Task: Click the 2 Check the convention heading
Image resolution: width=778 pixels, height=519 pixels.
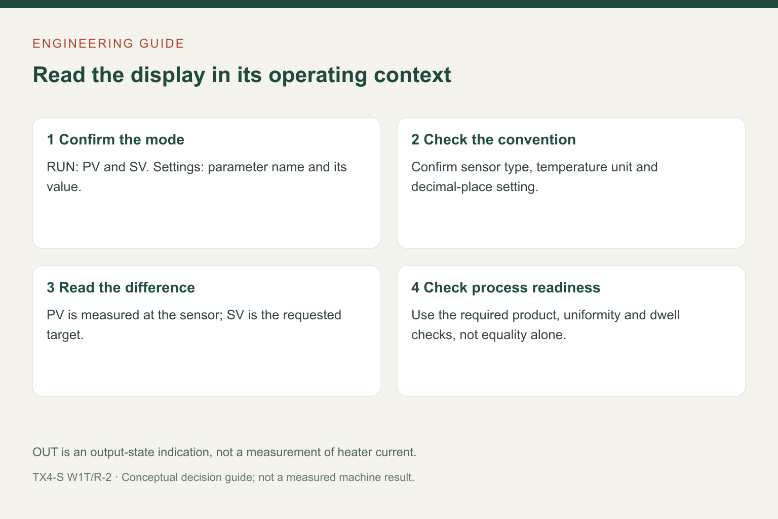Action: (493, 139)
